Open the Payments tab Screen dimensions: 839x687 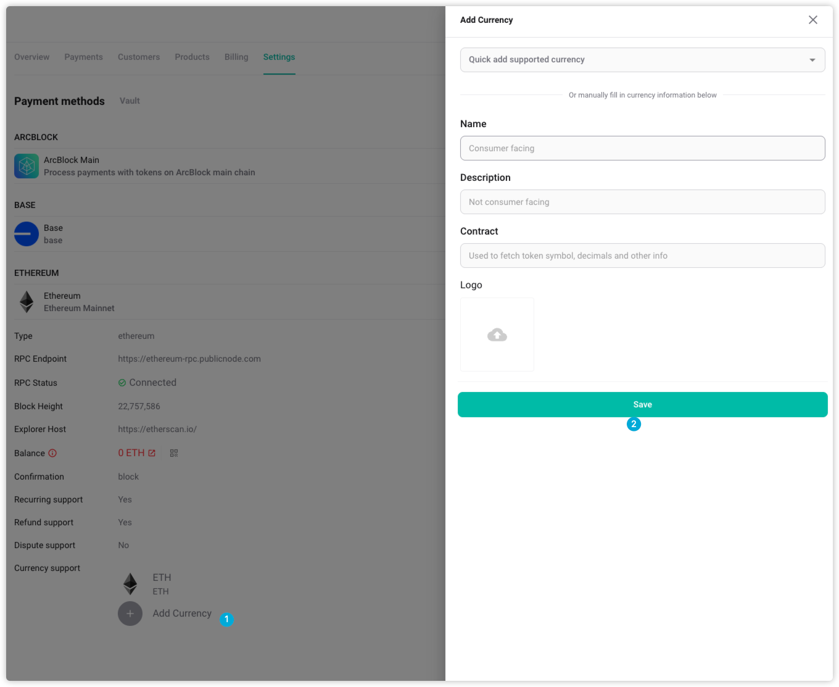(83, 57)
